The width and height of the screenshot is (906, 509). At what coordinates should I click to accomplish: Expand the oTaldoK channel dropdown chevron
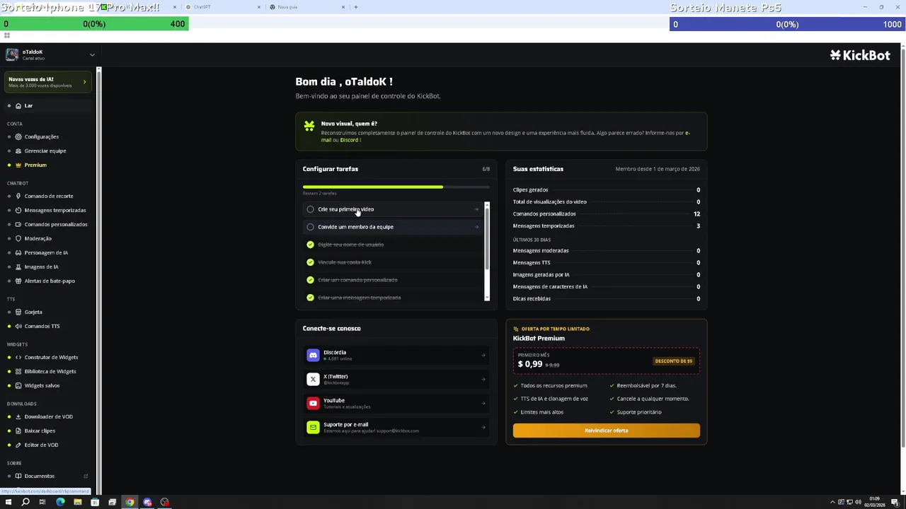coord(92,54)
